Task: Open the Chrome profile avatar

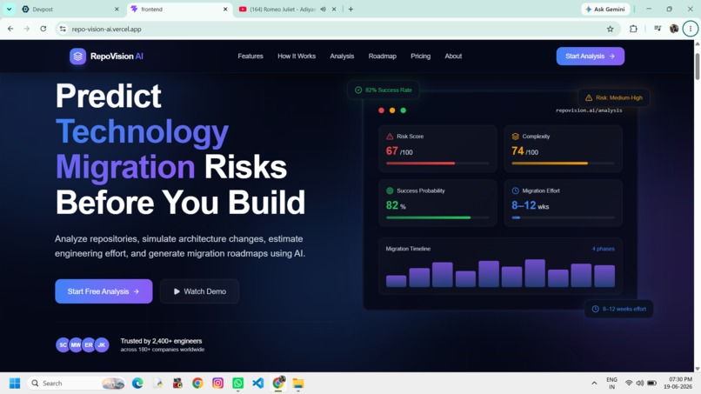Action: point(674,29)
